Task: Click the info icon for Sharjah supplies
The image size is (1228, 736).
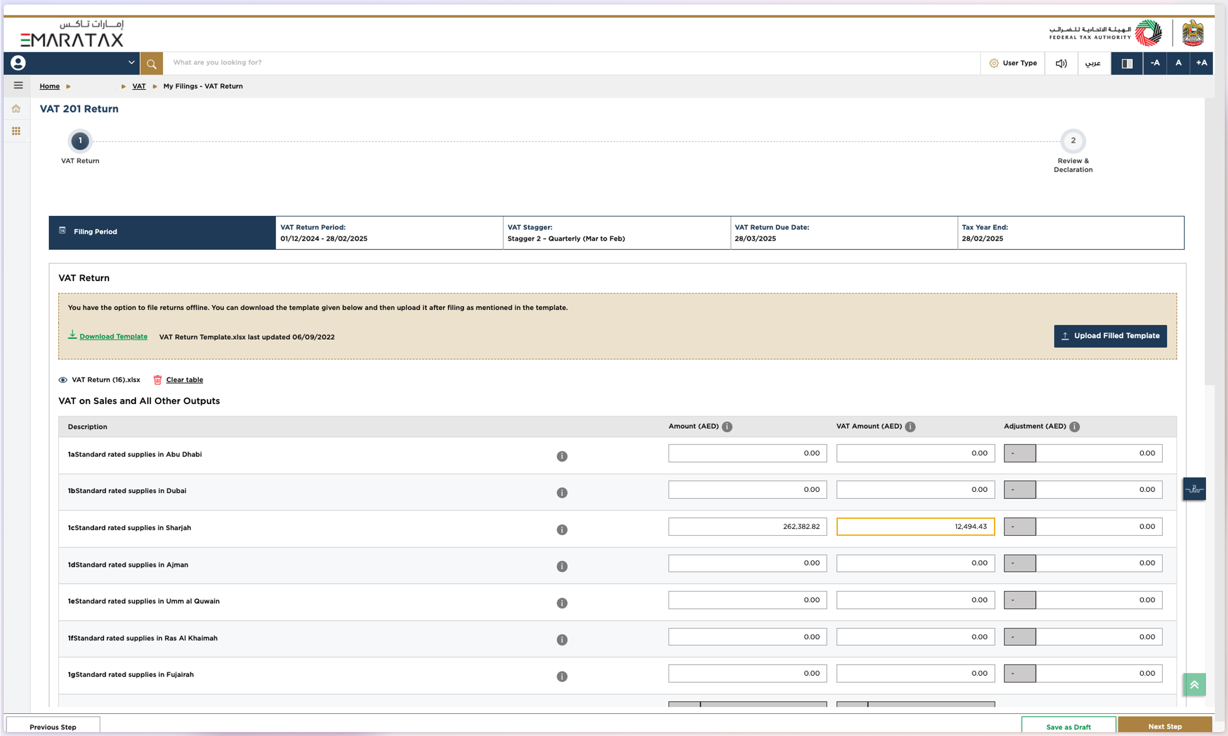Action: point(562,530)
